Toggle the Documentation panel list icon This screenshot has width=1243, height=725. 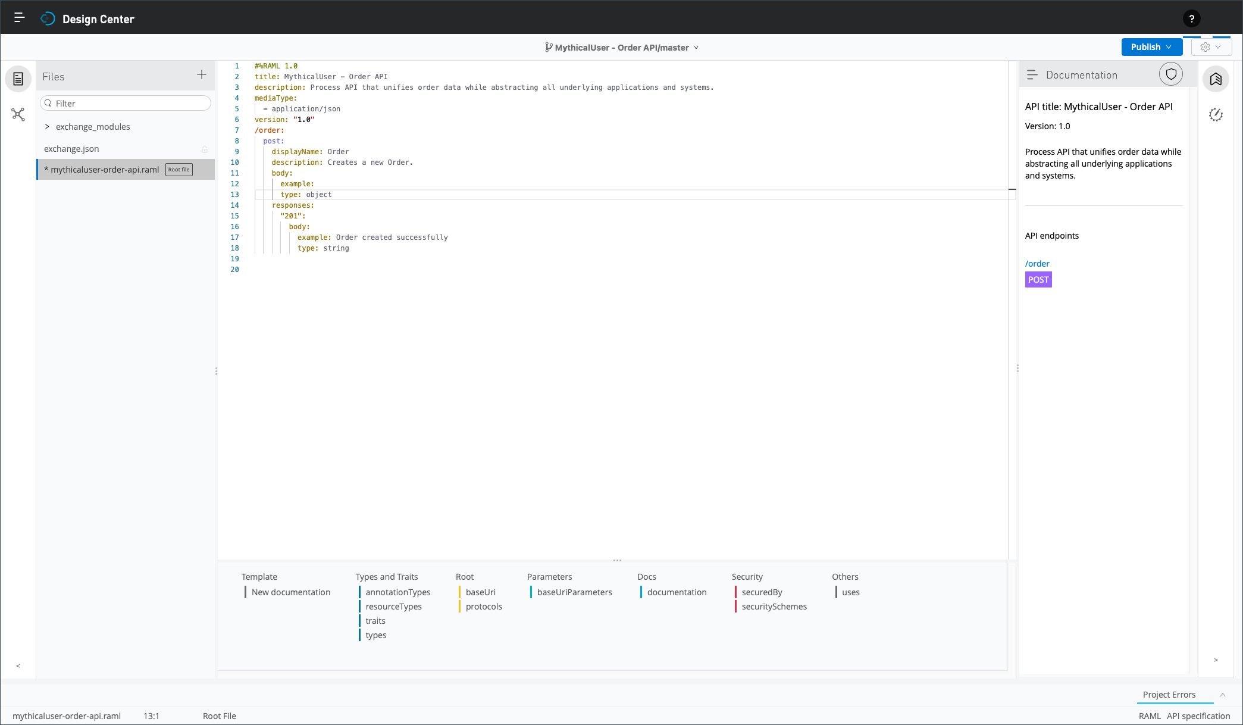1032,74
